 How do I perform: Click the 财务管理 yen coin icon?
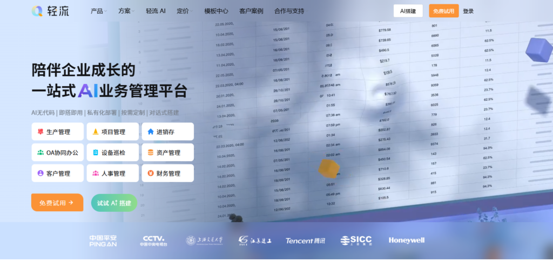tap(151, 173)
